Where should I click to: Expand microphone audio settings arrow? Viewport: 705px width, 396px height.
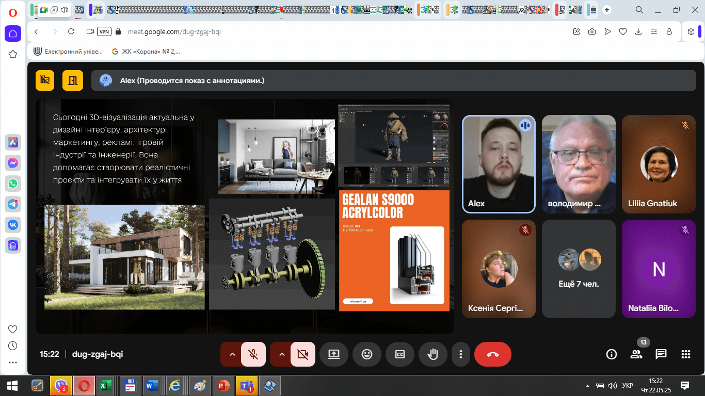click(232, 354)
